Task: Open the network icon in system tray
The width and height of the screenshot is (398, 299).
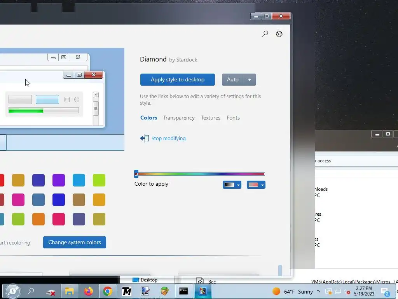Action: 338,292
